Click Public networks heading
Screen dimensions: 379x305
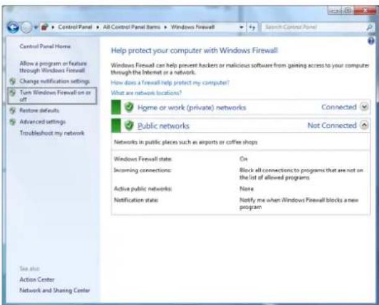(x=163, y=126)
